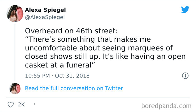Click 'casket at a funeral' text line

(x=59, y=65)
